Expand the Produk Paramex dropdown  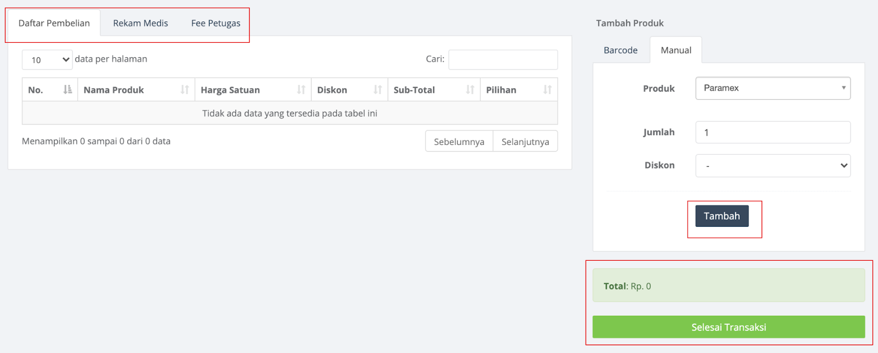point(773,88)
